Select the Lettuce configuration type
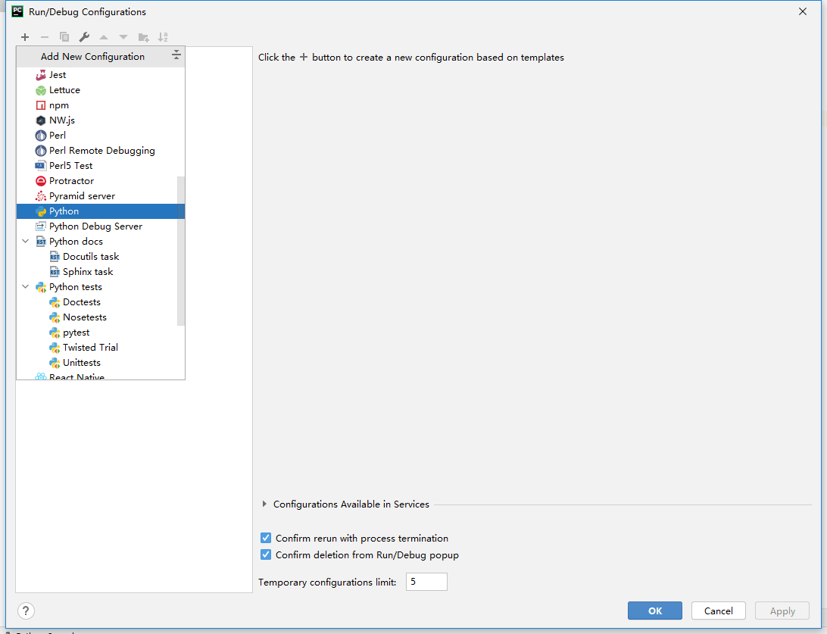Viewport: 827px width, 634px height. pos(101,90)
